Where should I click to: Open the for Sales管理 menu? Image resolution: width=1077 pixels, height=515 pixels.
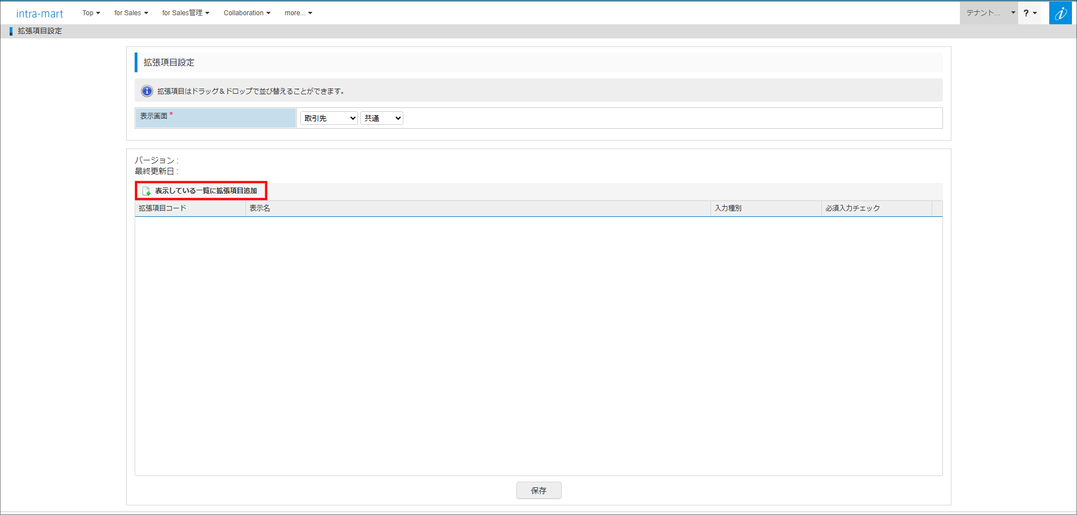(186, 13)
